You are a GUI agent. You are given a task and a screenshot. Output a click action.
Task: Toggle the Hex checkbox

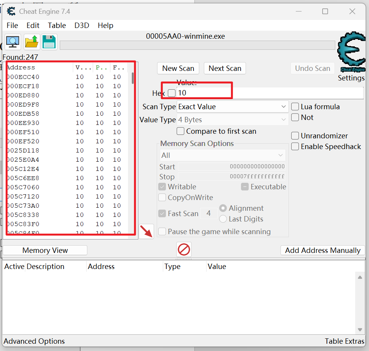coord(172,93)
